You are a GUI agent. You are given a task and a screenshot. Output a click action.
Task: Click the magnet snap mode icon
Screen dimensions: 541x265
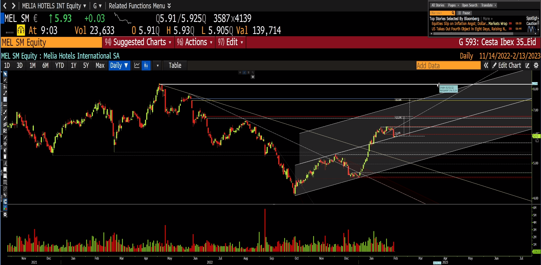(5, 201)
